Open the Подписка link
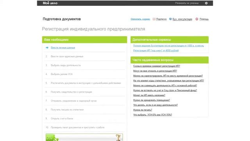Image resolution: width=250 pixels, height=141 pixels. [161, 19]
